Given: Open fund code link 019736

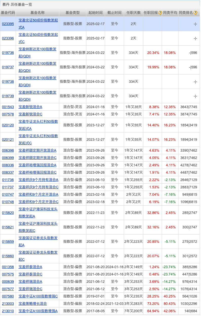Looking at the screenshot, I should click(x=8, y=53).
